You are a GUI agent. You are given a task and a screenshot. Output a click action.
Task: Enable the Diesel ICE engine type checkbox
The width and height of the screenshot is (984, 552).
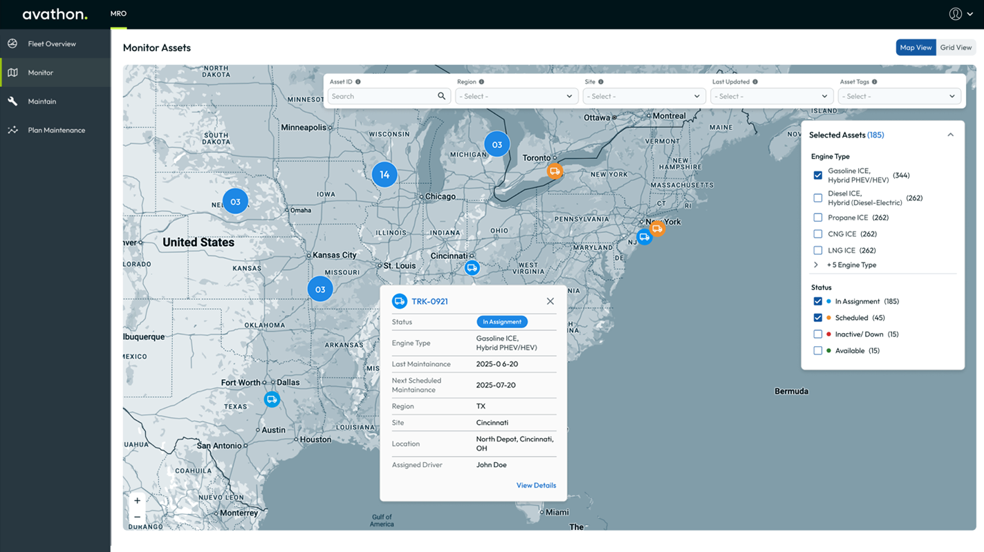coord(818,198)
